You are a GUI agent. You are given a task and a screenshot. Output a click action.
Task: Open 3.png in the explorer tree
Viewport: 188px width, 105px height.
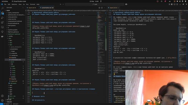point(14,73)
